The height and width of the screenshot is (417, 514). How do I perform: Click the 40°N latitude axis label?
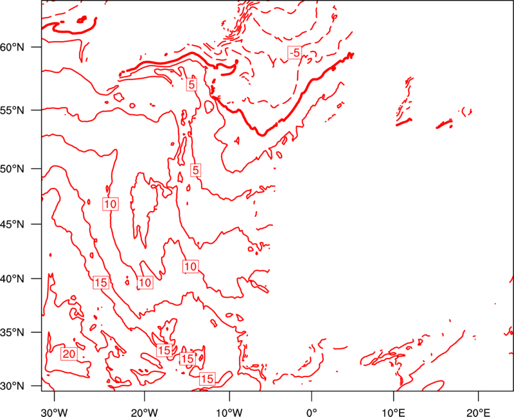(x=12, y=278)
